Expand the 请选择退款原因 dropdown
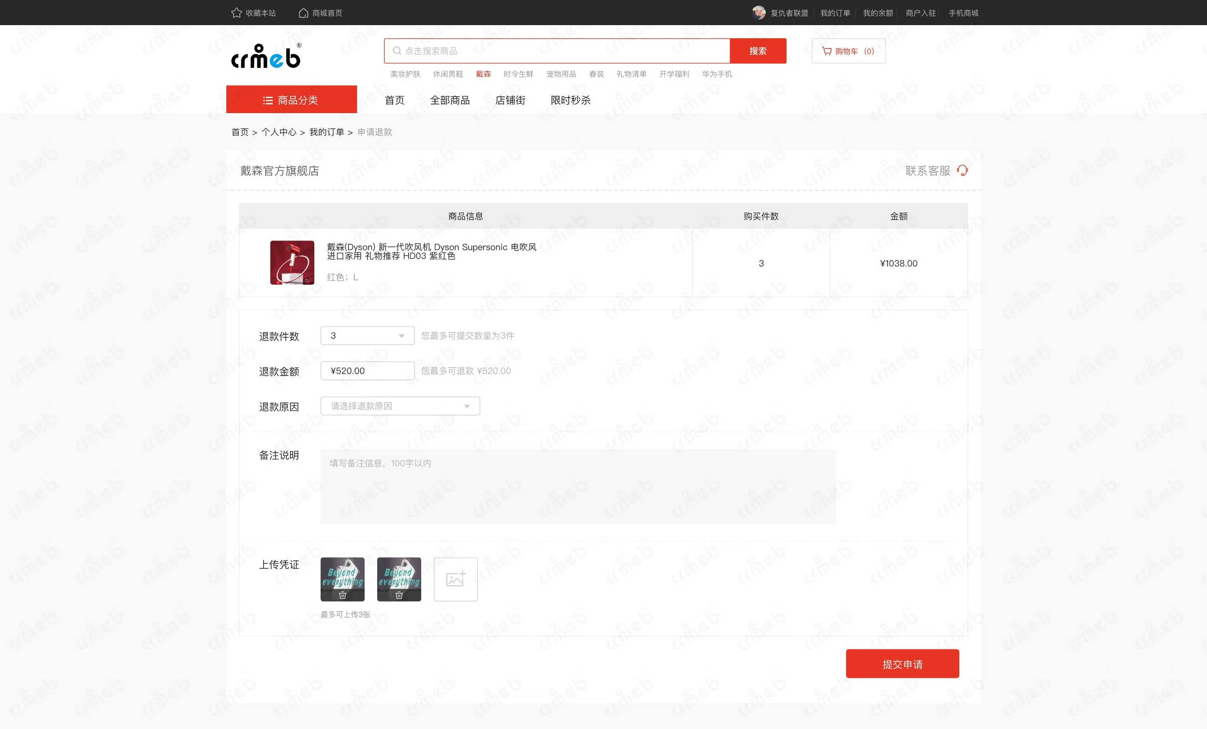Image resolution: width=1207 pixels, height=729 pixels. pos(400,406)
